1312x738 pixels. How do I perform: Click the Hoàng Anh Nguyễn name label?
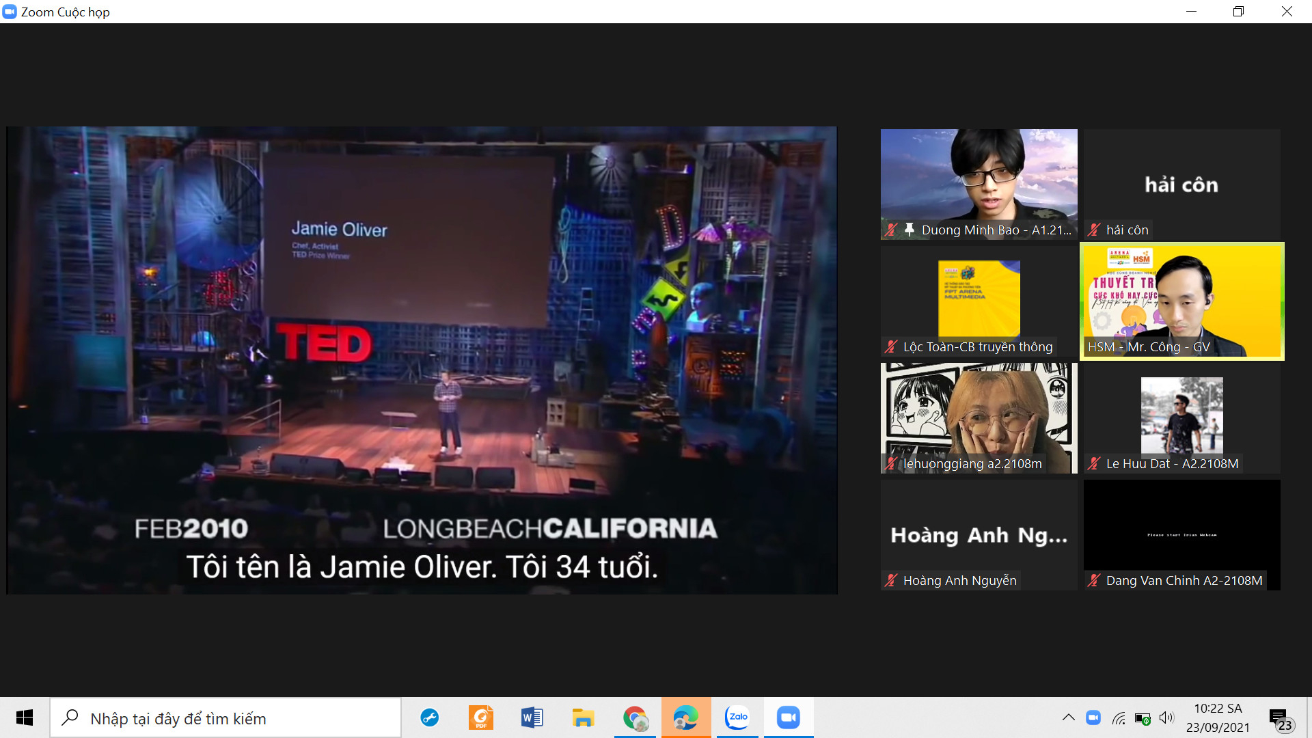pos(959,581)
